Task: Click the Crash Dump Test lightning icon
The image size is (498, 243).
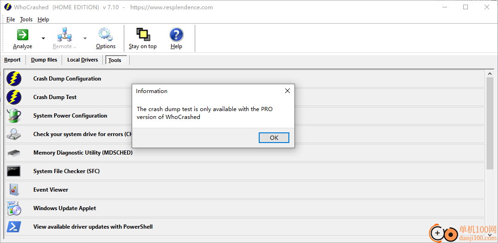Action: (x=14, y=97)
